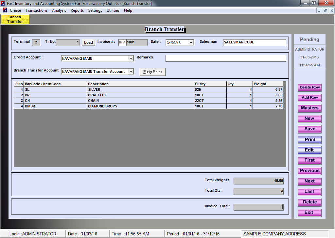Expand the Branch Transfer Account dropdown
Screen dimensions: 335x238
pyautogui.click(x=131, y=71)
